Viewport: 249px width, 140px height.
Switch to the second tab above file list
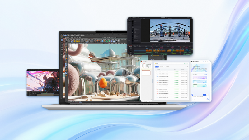tap(162, 67)
